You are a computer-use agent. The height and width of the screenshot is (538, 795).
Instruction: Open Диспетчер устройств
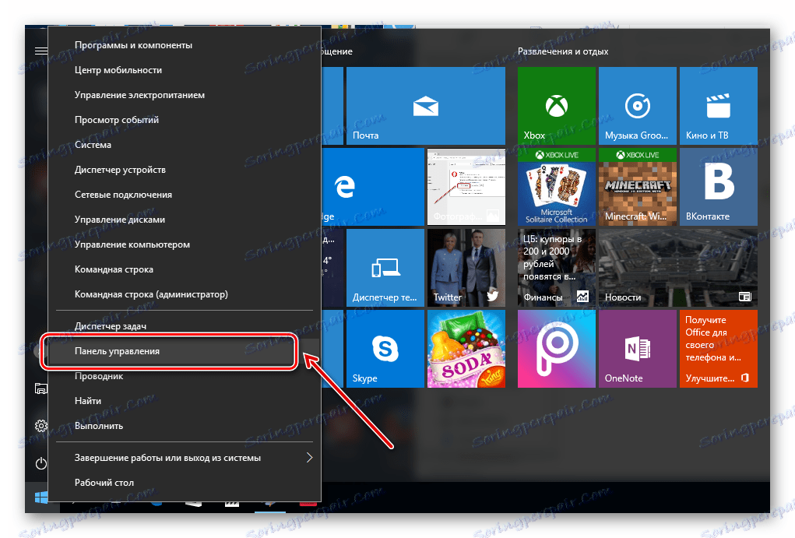185,170
